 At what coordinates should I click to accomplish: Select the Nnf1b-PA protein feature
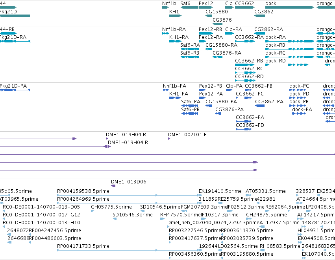pyautogui.click(x=166, y=90)
